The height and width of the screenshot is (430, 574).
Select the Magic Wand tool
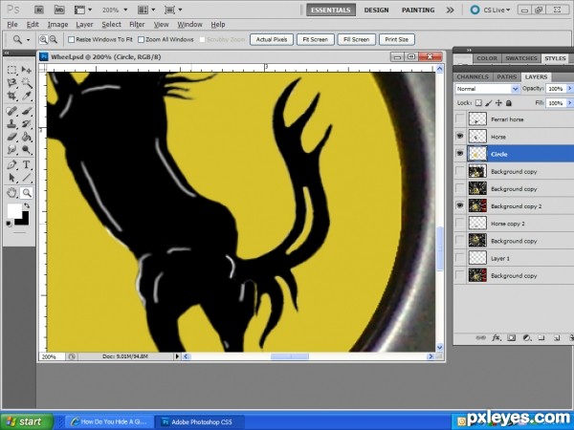pos(27,82)
